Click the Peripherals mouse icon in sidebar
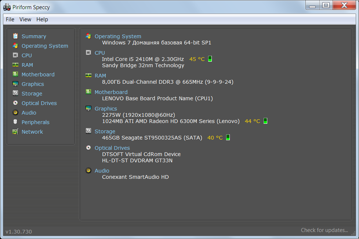This screenshot has width=359, height=239. tap(15, 122)
